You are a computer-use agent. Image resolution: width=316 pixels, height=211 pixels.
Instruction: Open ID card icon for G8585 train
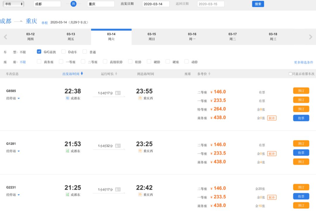pyautogui.click(x=118, y=93)
